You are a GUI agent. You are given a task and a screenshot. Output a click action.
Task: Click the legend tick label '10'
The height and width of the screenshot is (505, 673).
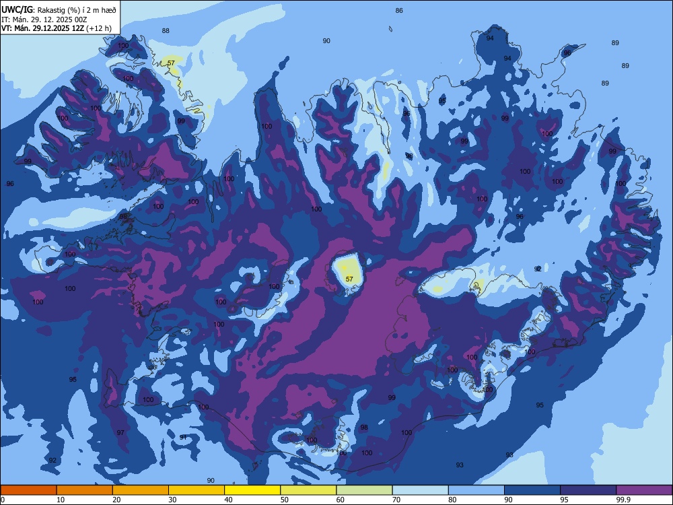[x=61, y=500]
